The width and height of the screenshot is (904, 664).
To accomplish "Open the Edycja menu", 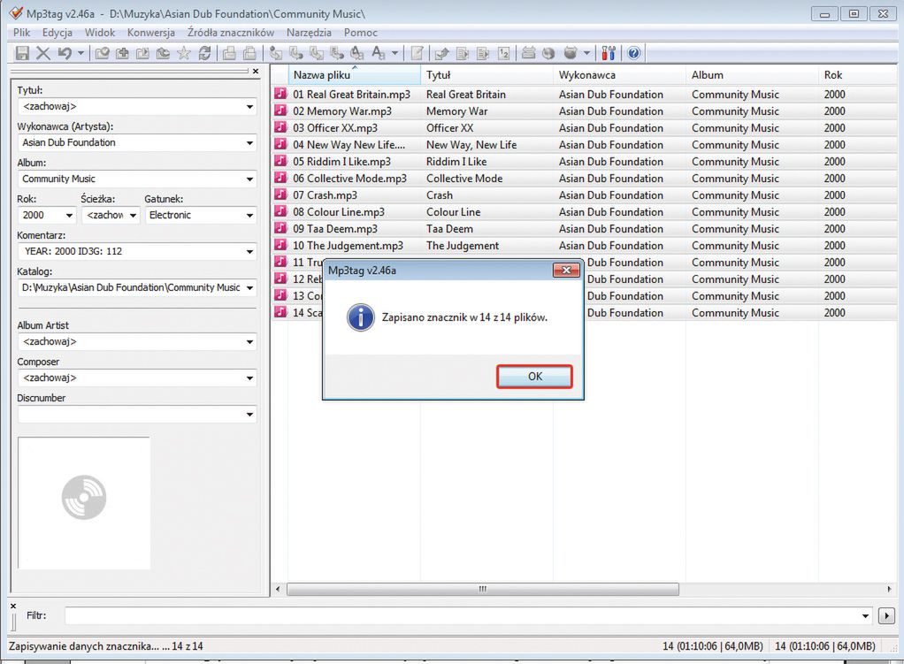I will point(57,33).
